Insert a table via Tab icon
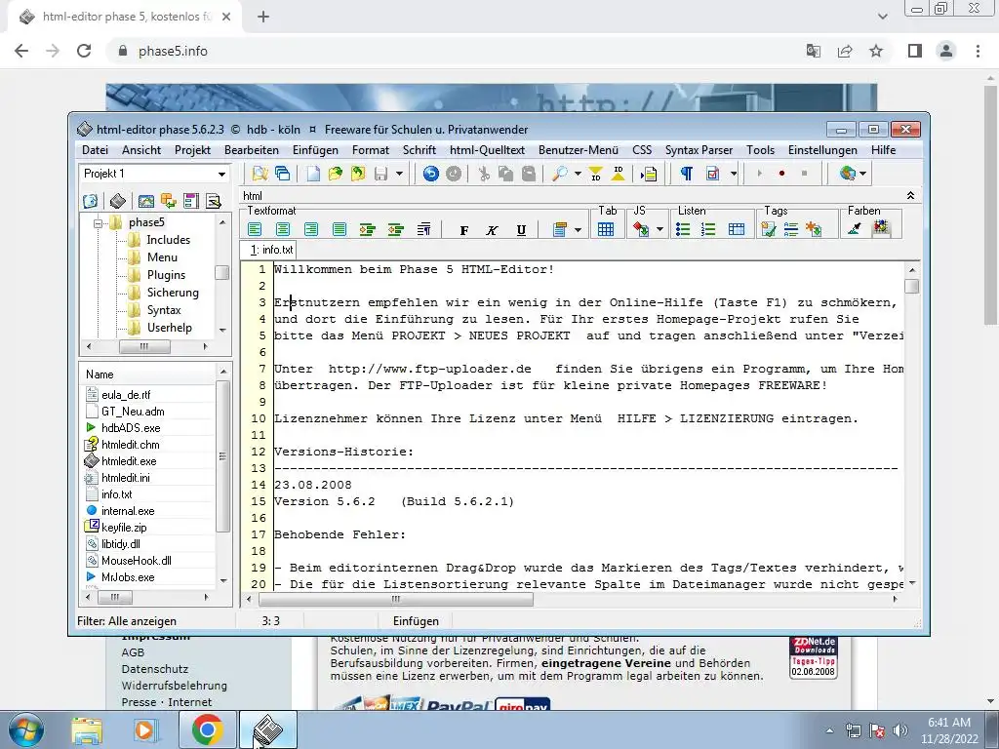 [606, 229]
